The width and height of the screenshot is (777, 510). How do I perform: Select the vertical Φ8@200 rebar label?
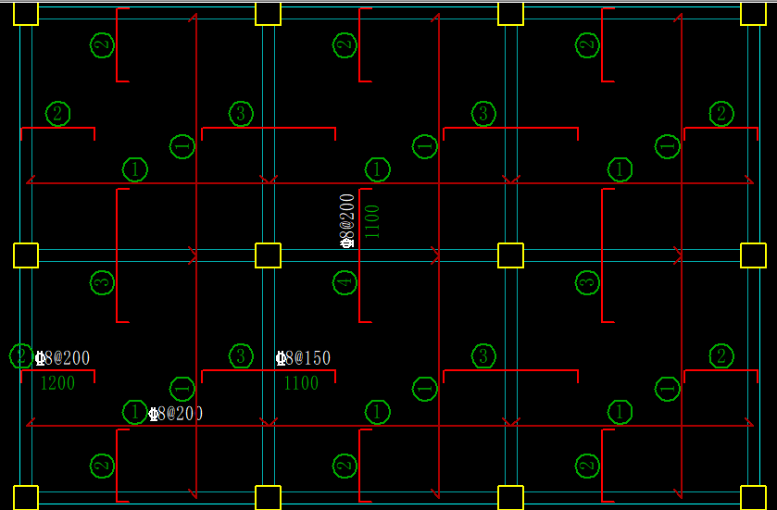coord(347,221)
